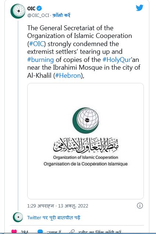Open the #OIC hashtag
Image resolution: width=156 pixels, height=234 pixels.
[37, 44]
